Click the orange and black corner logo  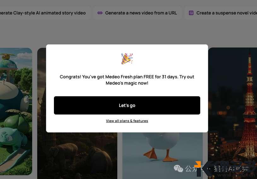point(198,168)
